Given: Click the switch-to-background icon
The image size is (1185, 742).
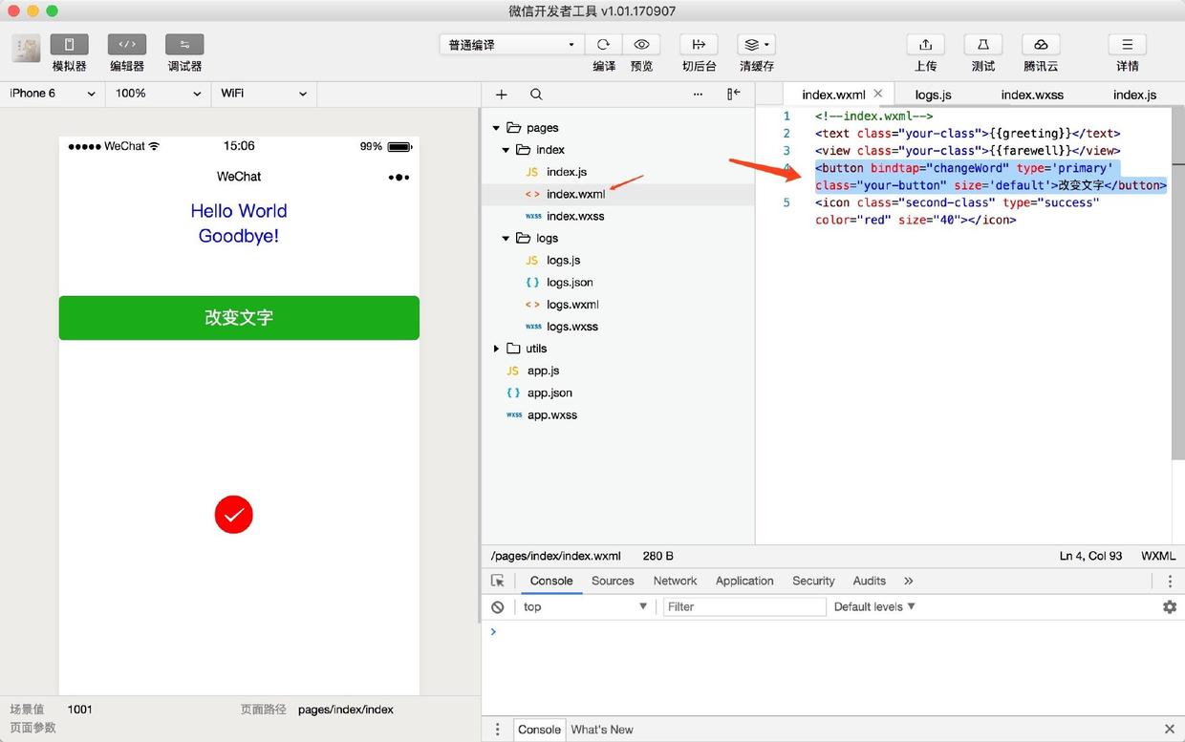Looking at the screenshot, I should [x=699, y=45].
